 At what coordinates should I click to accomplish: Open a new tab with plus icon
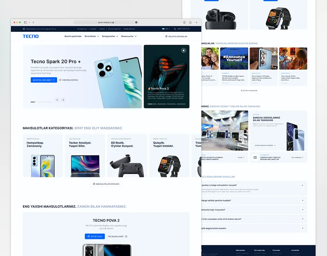click(x=196, y=22)
